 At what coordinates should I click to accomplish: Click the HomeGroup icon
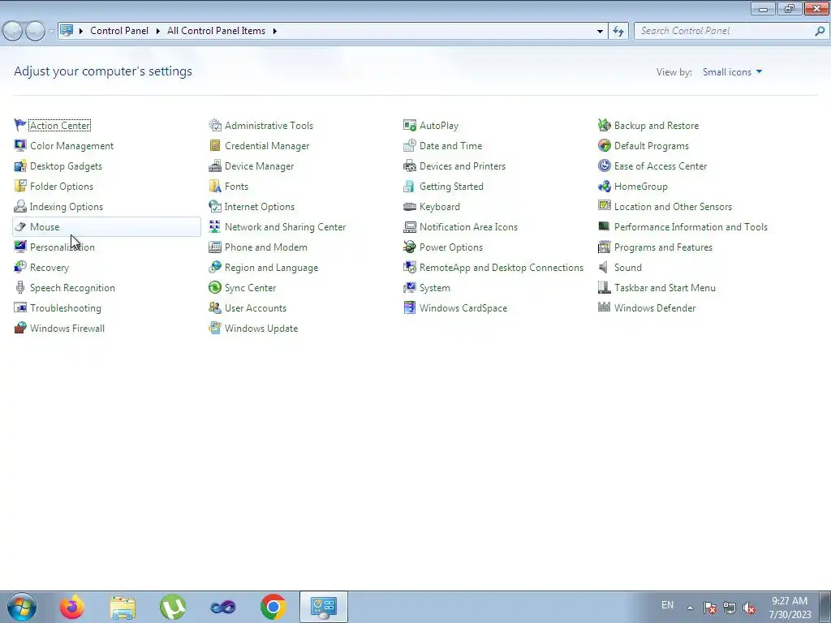click(x=604, y=186)
